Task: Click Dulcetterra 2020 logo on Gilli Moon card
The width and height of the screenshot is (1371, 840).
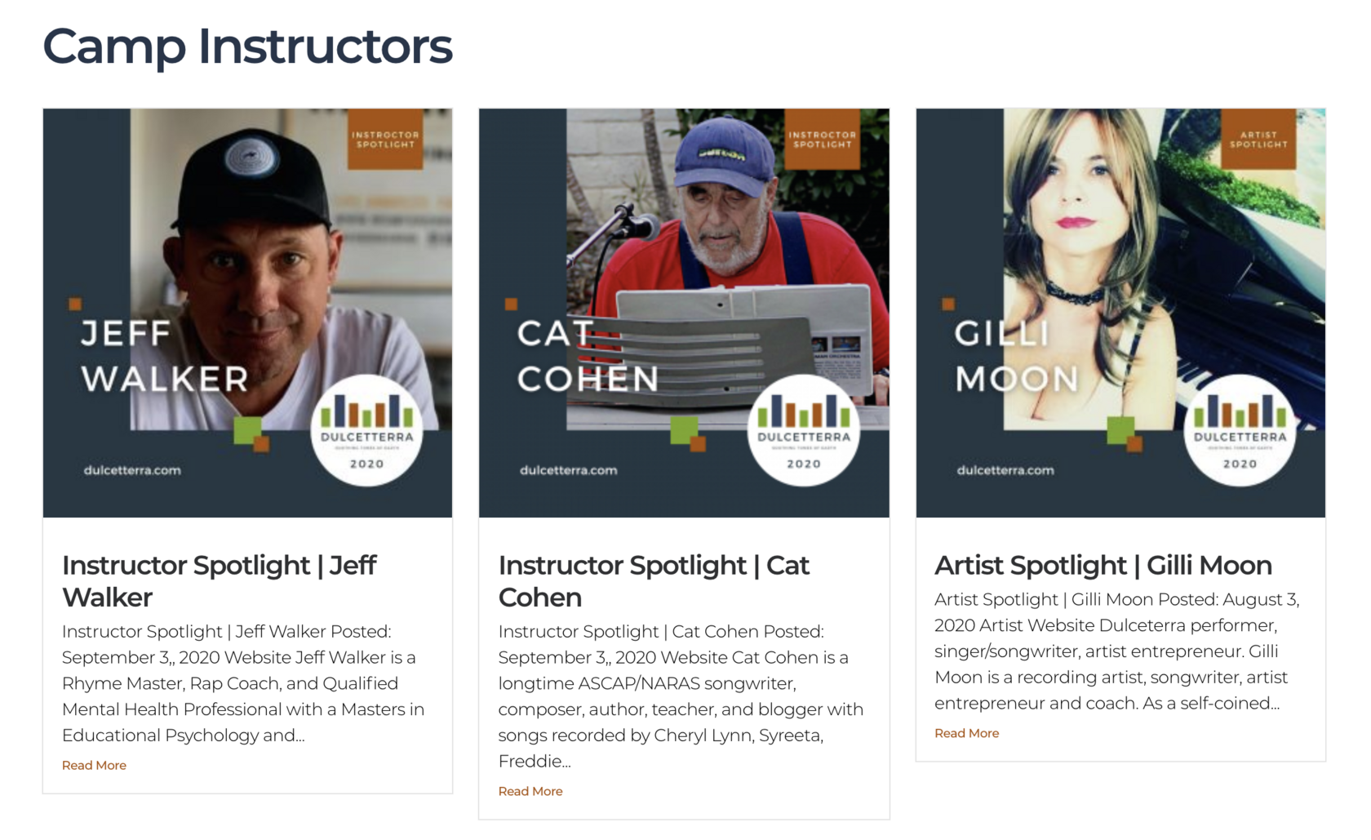Action: click(1240, 430)
